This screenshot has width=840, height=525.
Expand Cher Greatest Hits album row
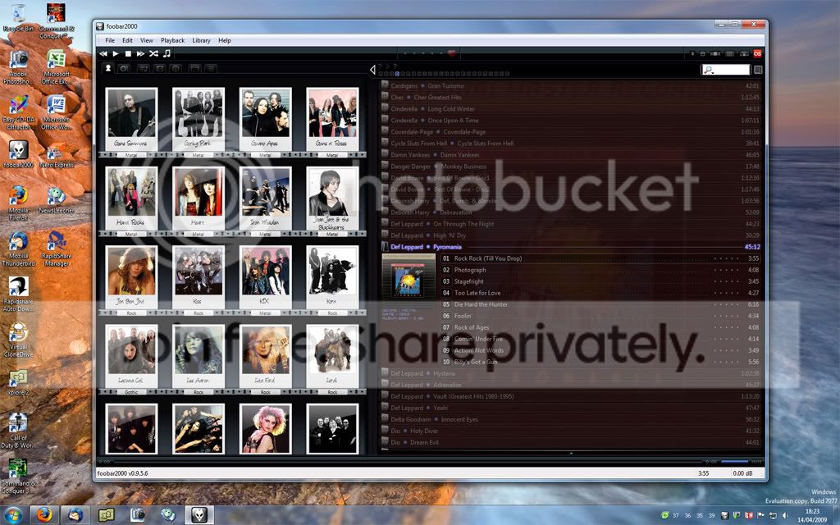pos(571,98)
